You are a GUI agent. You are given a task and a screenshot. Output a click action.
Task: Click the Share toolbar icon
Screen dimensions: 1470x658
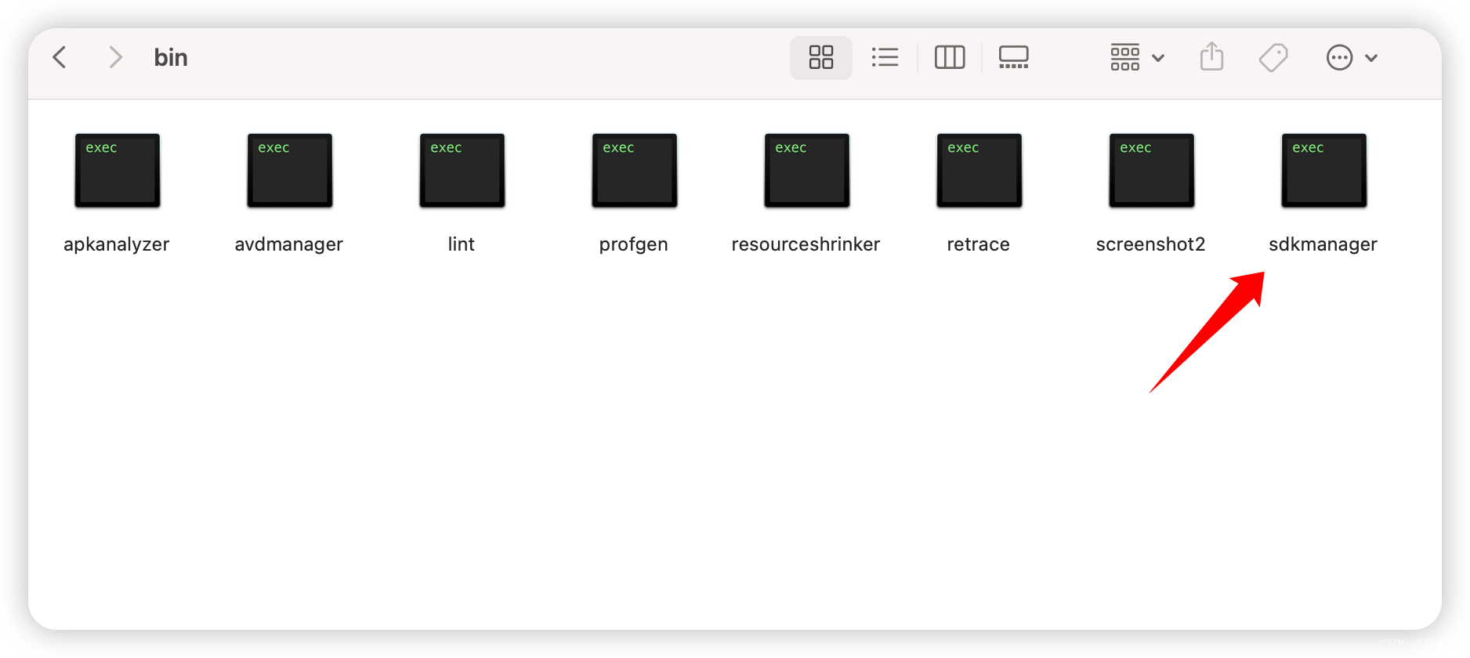(1211, 56)
